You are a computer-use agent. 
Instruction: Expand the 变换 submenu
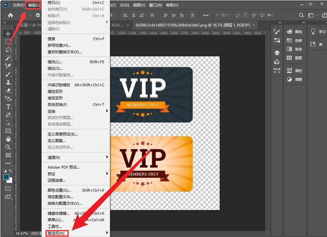(51, 111)
